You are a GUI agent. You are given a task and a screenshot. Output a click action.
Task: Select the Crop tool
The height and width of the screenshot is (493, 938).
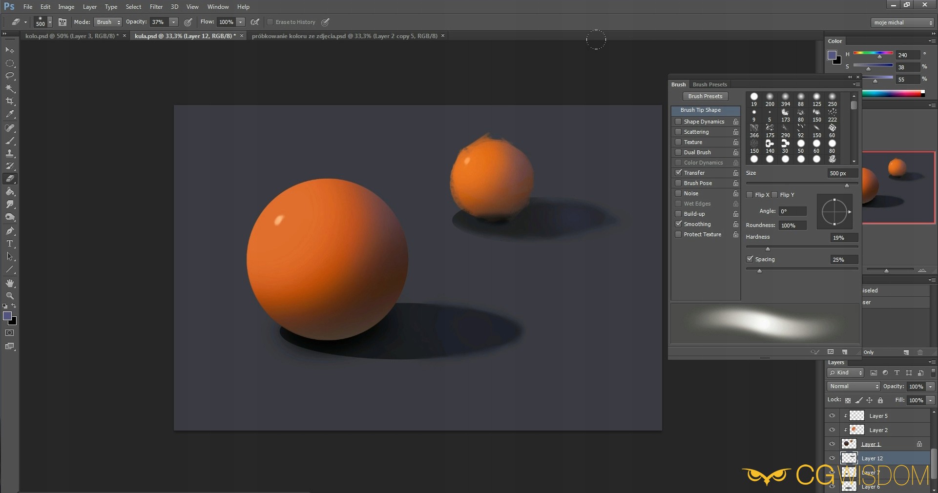click(10, 101)
